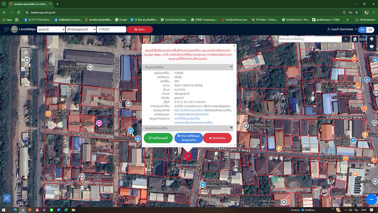Expand the ข้อมูลสำนักงานที่ดin section with plus
Viewport: 378px width, 213px height.
point(231,128)
